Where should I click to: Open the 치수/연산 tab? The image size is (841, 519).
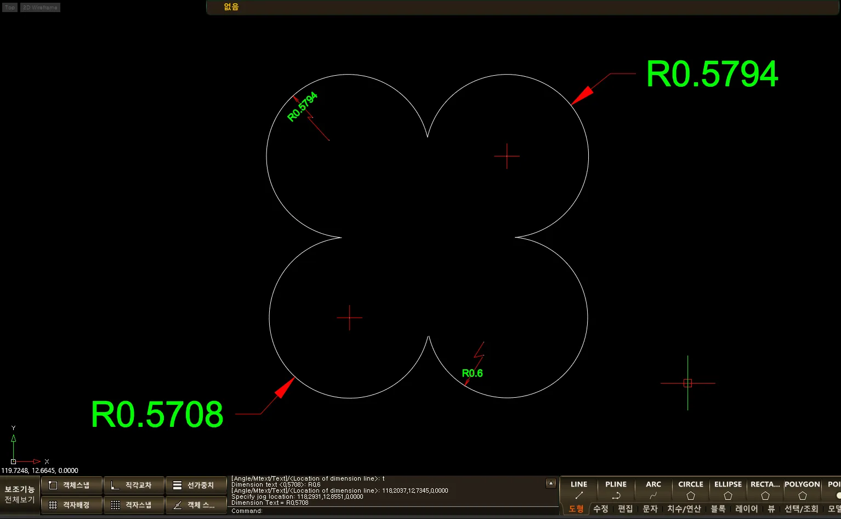pos(684,509)
